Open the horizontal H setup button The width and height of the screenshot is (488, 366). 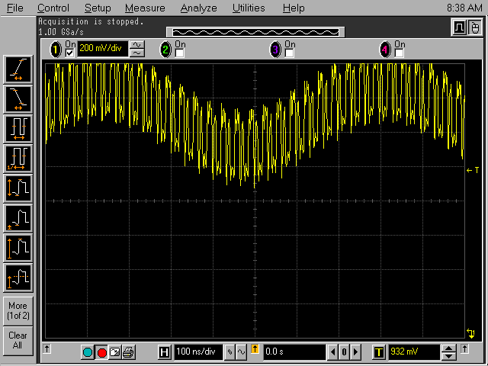coord(164,352)
